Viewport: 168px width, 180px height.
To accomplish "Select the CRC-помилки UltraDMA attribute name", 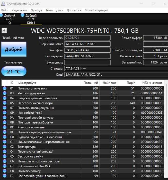I will 34,166.
